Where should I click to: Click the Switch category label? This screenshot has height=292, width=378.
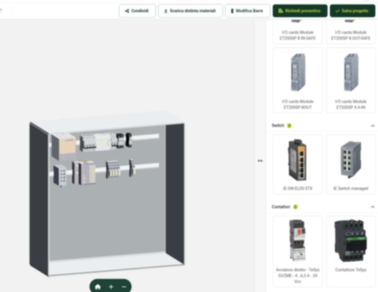[278, 125]
